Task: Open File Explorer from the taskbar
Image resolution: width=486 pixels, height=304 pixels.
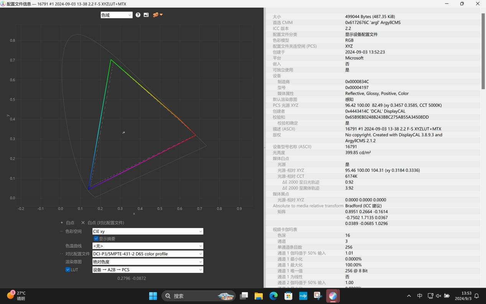Action: click(x=259, y=296)
